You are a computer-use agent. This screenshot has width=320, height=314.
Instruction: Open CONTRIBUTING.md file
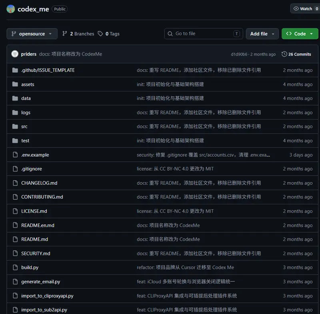pos(42,197)
